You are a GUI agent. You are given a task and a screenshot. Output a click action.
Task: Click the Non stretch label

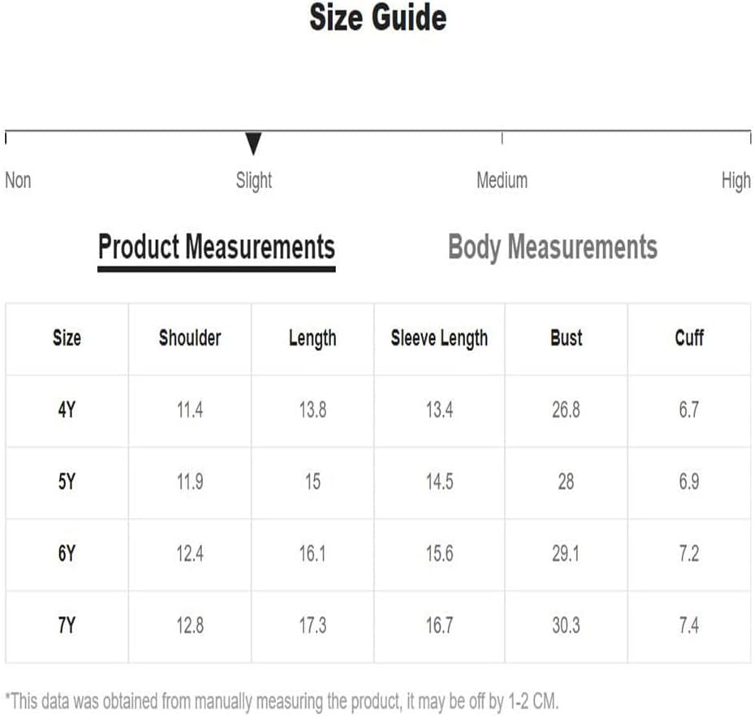[x=18, y=181]
